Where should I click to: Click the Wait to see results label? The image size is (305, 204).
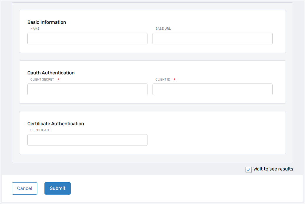pyautogui.click(x=273, y=169)
